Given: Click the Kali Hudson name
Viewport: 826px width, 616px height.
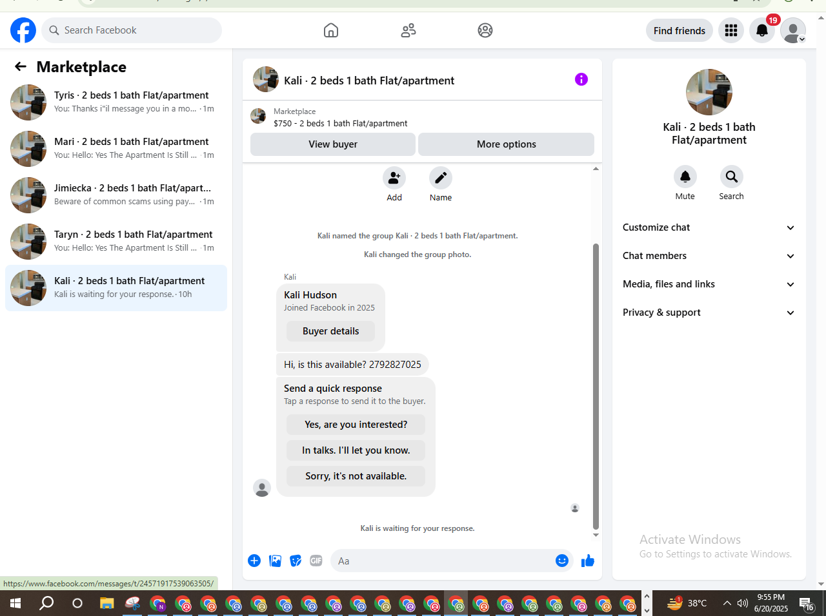Looking at the screenshot, I should (x=310, y=295).
